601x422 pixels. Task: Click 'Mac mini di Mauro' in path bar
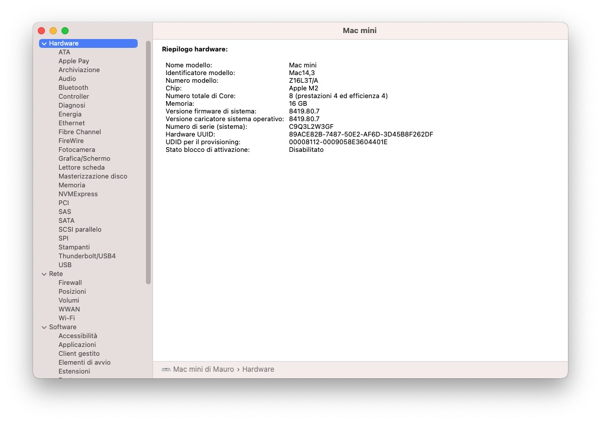pyautogui.click(x=203, y=369)
